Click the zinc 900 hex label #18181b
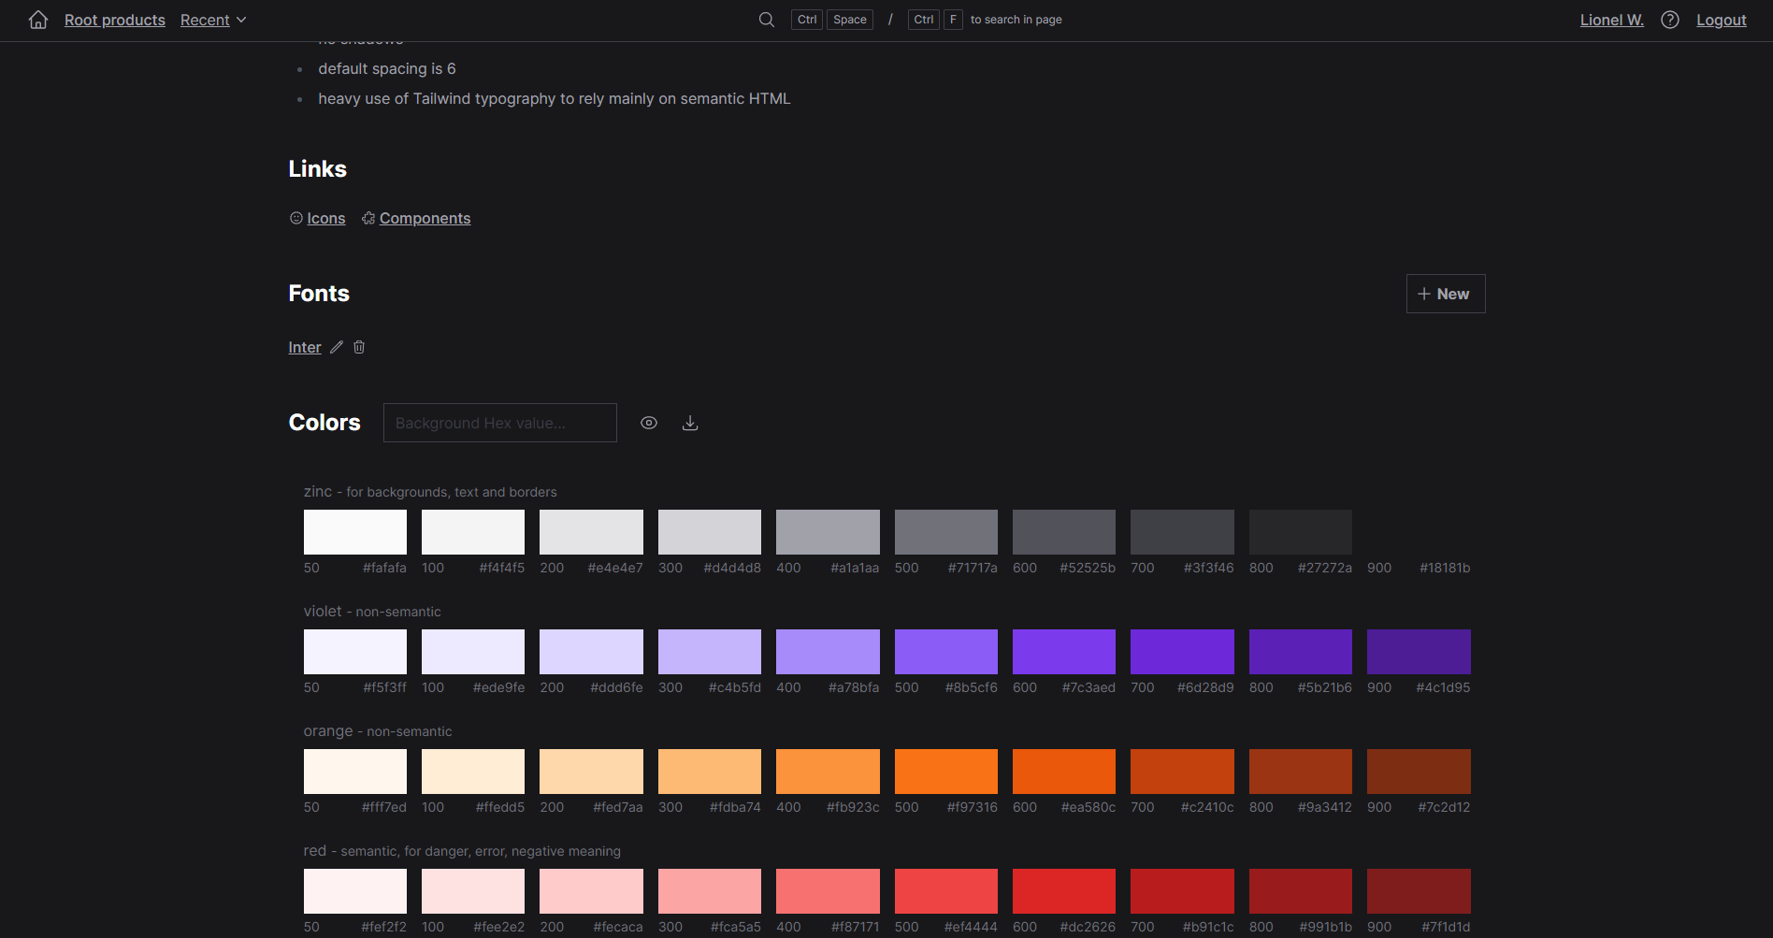The height and width of the screenshot is (938, 1773). (1445, 568)
